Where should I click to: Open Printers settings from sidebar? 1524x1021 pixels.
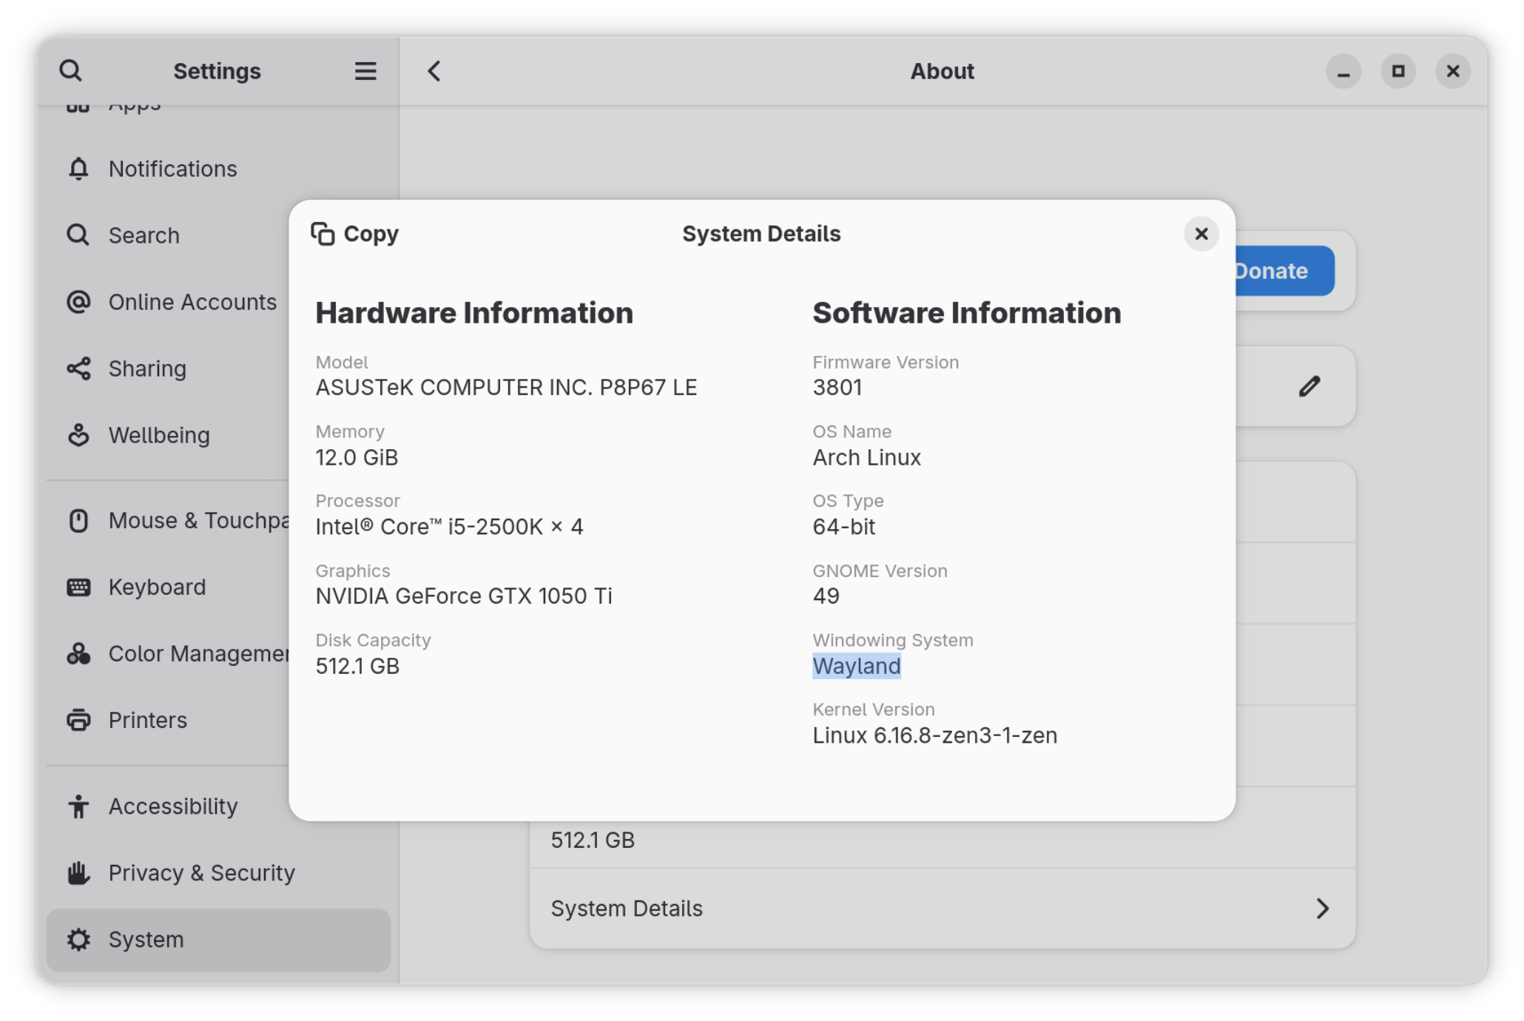(147, 720)
